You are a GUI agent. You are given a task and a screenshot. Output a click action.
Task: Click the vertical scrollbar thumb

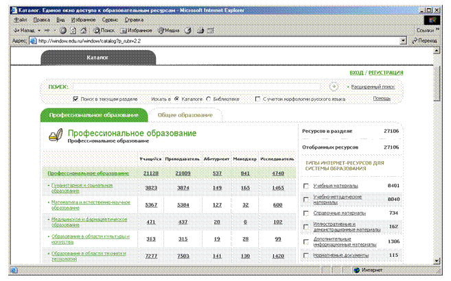437,83
